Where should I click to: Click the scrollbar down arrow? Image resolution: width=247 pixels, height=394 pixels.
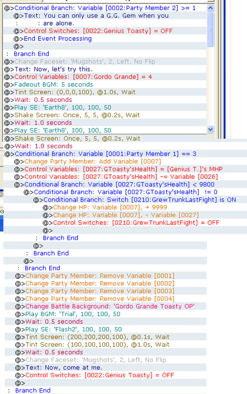[211, 130]
